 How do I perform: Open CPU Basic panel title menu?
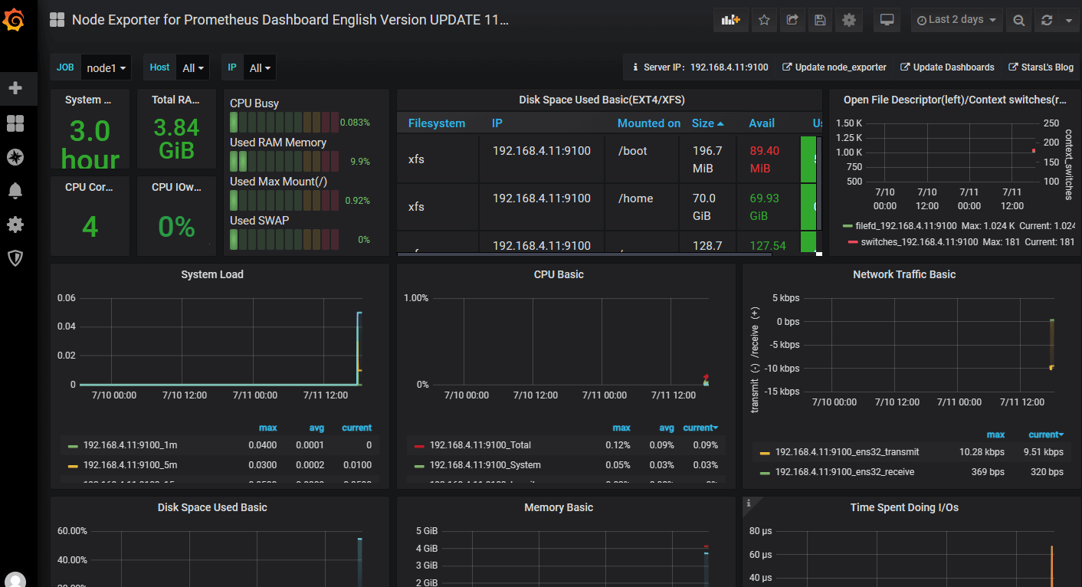(559, 274)
